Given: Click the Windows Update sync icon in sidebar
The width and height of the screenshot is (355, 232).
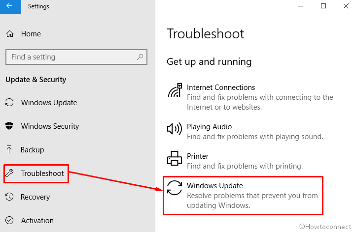Looking at the screenshot, I should click(9, 102).
